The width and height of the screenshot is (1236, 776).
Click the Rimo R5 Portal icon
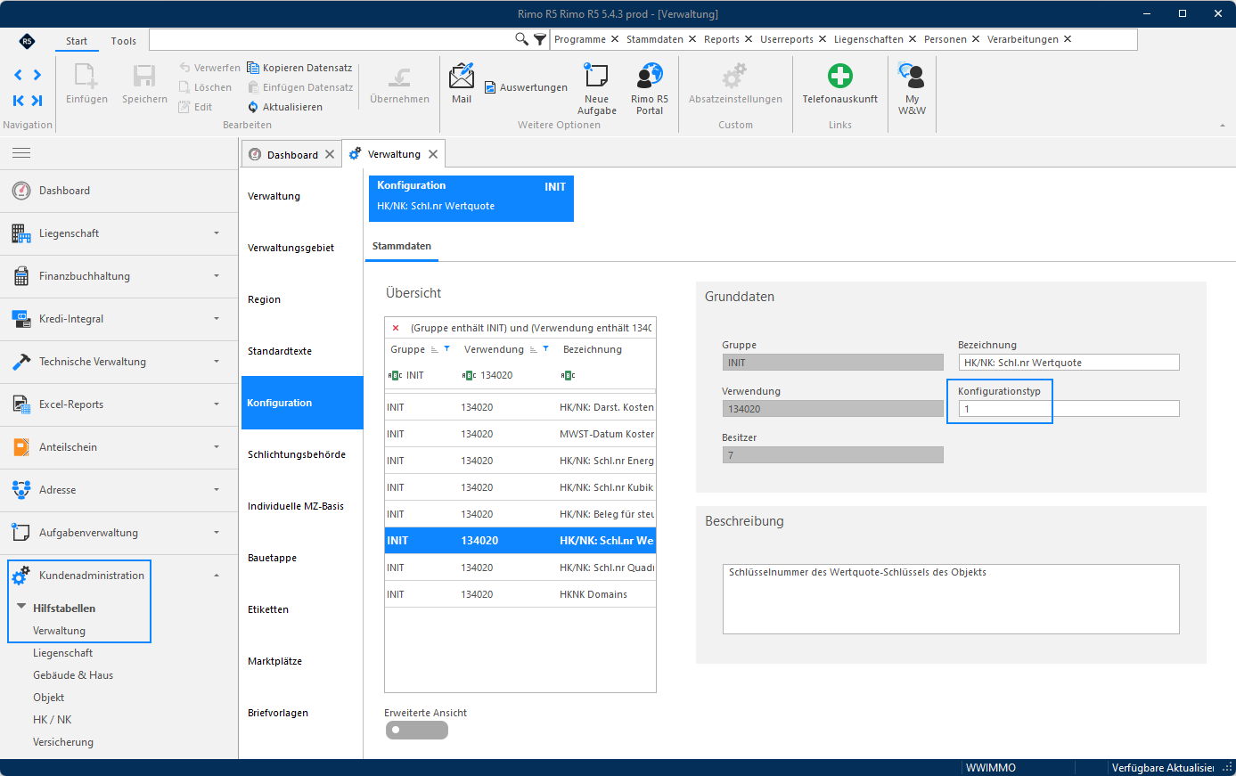[650, 76]
